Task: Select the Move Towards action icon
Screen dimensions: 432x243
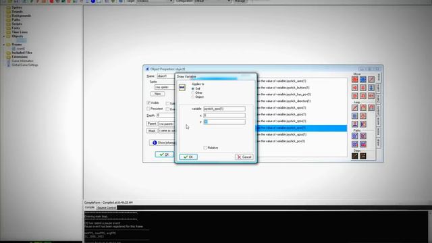Action: (371, 80)
